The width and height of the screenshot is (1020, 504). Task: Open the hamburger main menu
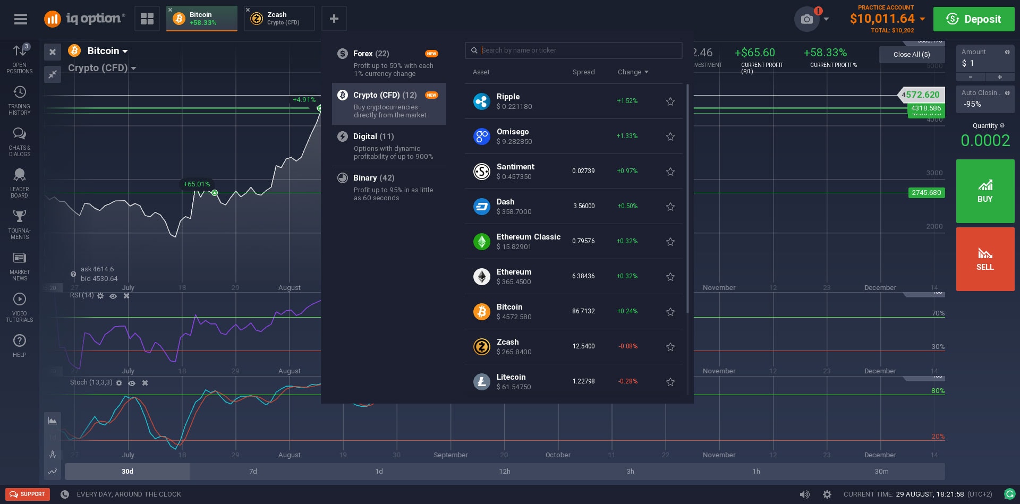point(21,19)
